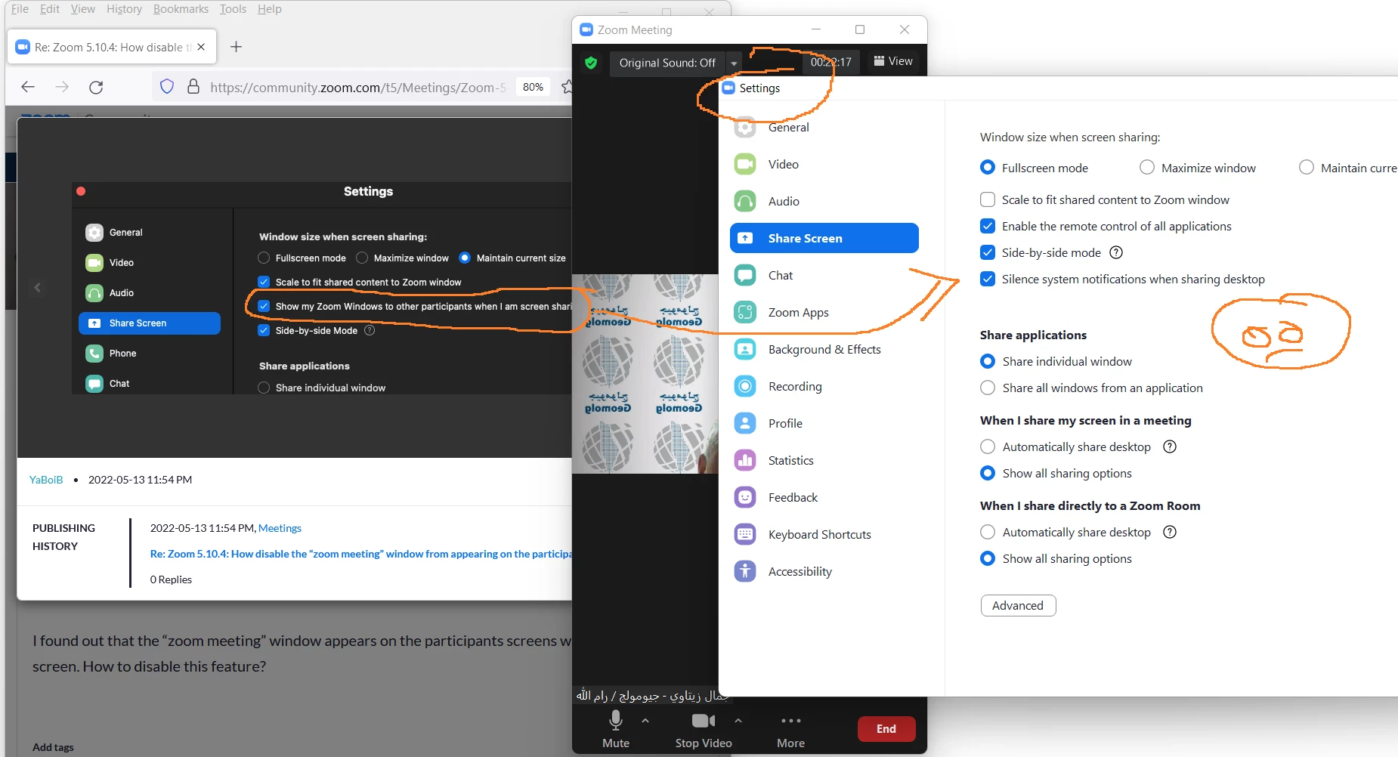Open the History menu in browser
This screenshot has width=1398, height=757.
pos(124,9)
